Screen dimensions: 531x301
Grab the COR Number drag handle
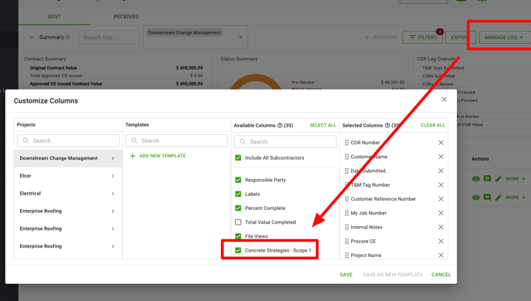click(x=347, y=143)
